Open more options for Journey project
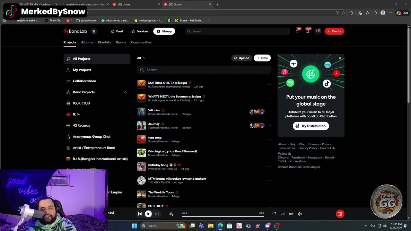This screenshot has height=231, width=411. (x=269, y=125)
